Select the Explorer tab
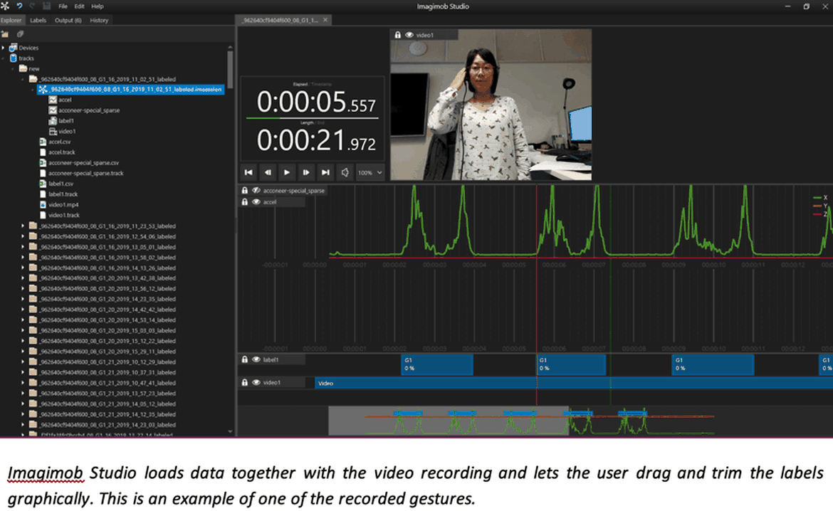Screen dimensions: 833x511 [11, 20]
